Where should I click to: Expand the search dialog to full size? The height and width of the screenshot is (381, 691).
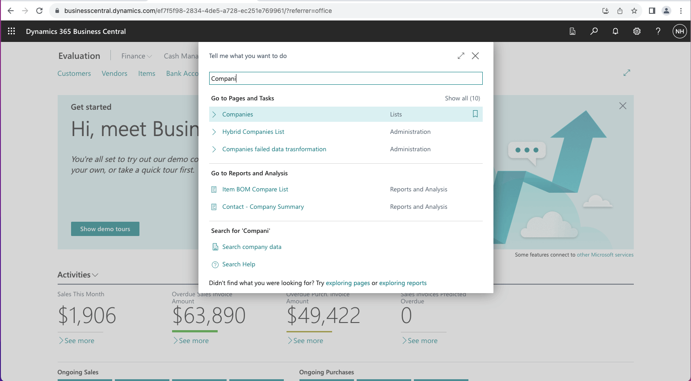tap(461, 56)
